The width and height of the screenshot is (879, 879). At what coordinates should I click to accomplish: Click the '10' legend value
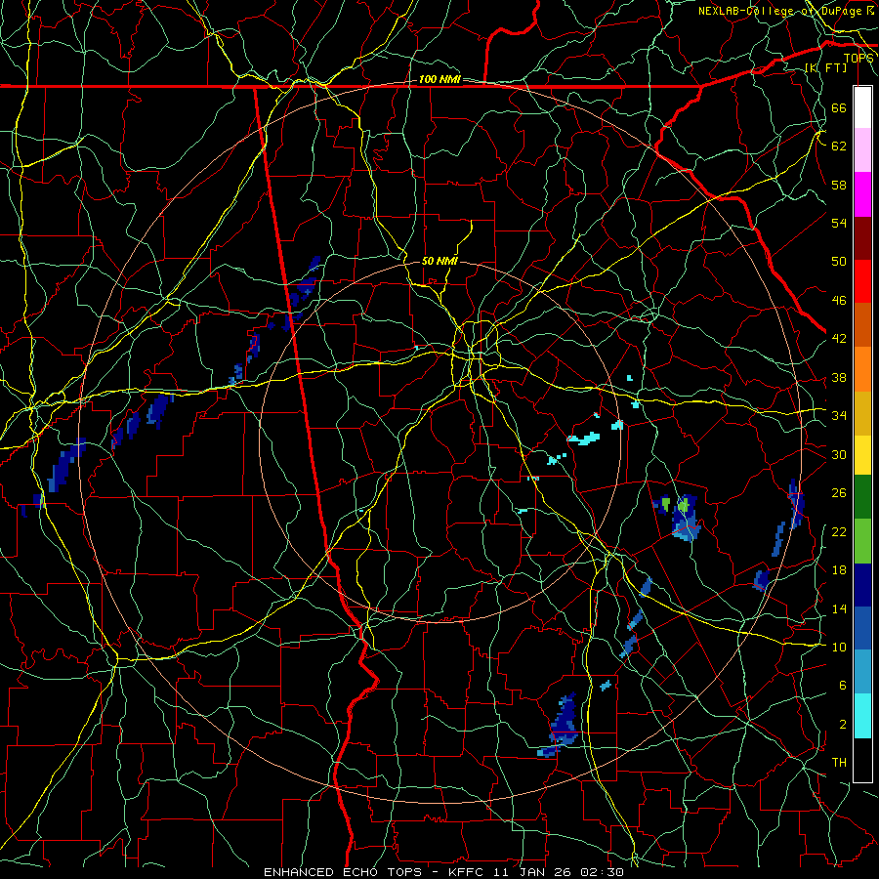point(839,648)
